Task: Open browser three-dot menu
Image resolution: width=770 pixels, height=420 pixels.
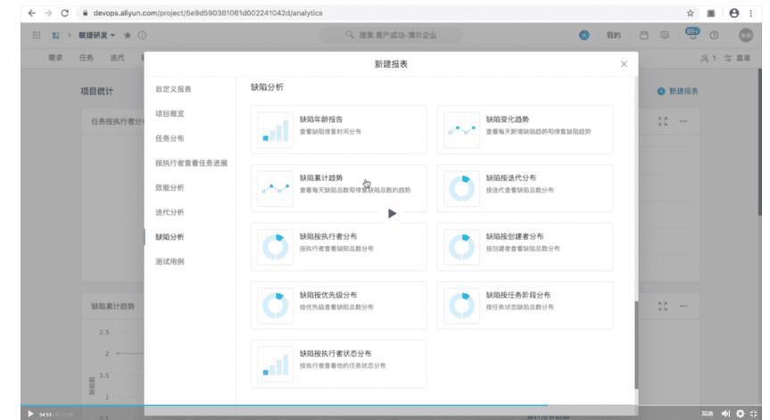Action: point(751,13)
